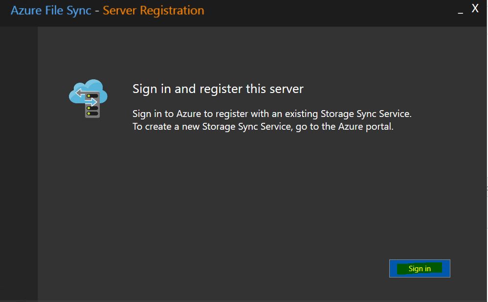488x302 pixels.
Task: Click the Storage Sync Service instruction text
Action: pos(272,114)
